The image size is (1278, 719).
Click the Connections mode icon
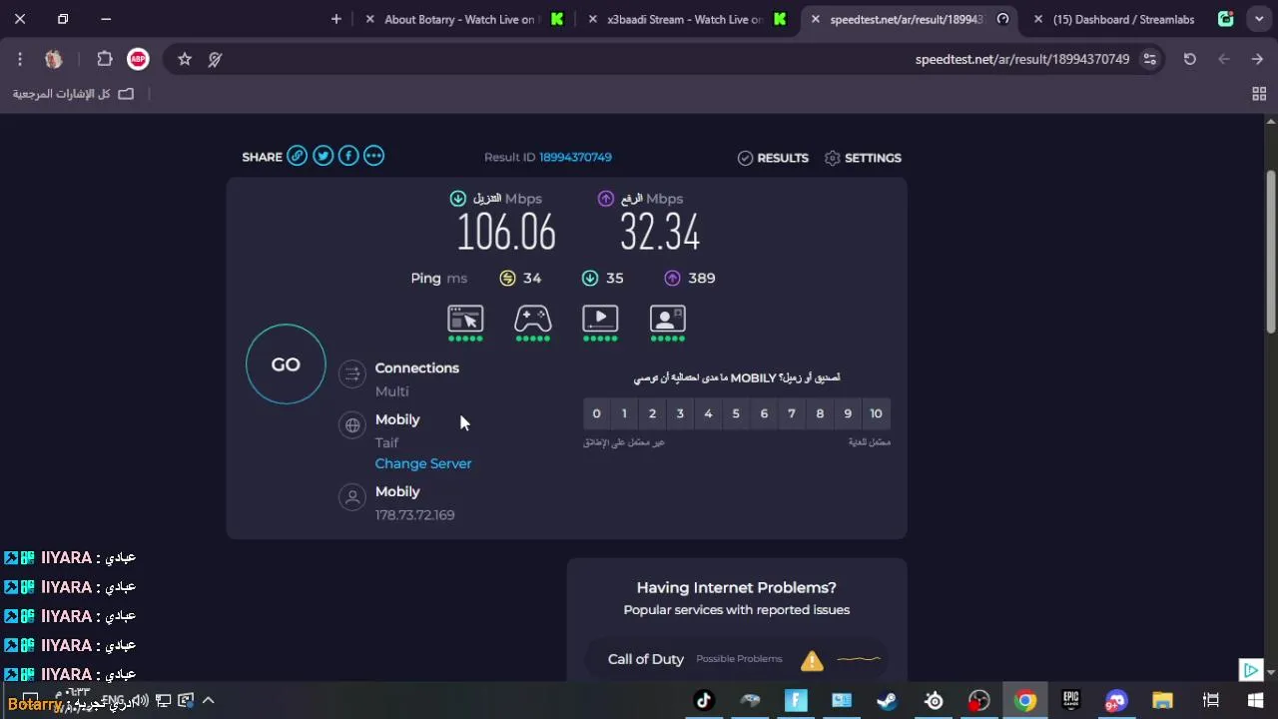click(x=351, y=373)
